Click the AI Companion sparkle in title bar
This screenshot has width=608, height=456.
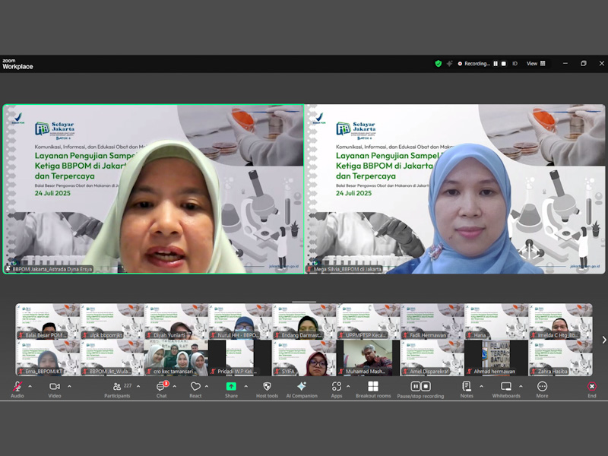tap(449, 64)
